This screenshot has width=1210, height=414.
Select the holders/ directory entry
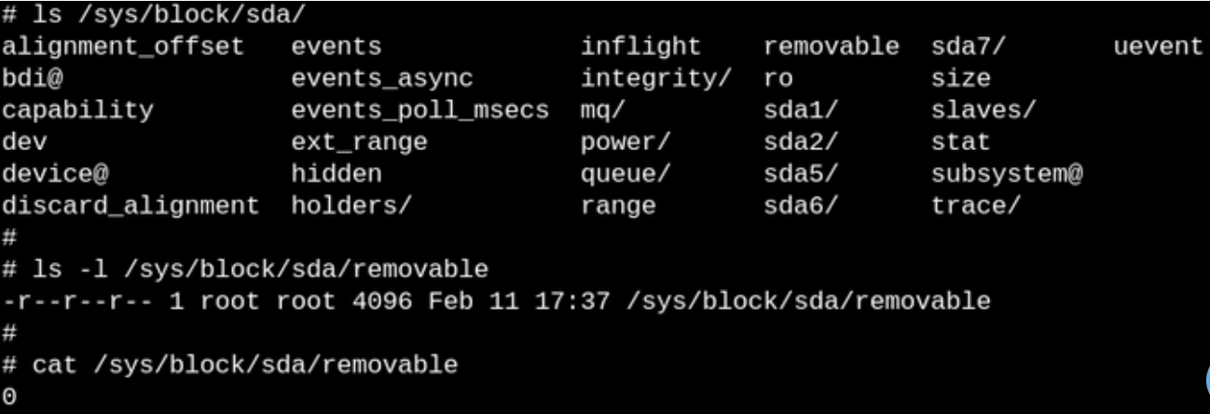pyautogui.click(x=351, y=205)
